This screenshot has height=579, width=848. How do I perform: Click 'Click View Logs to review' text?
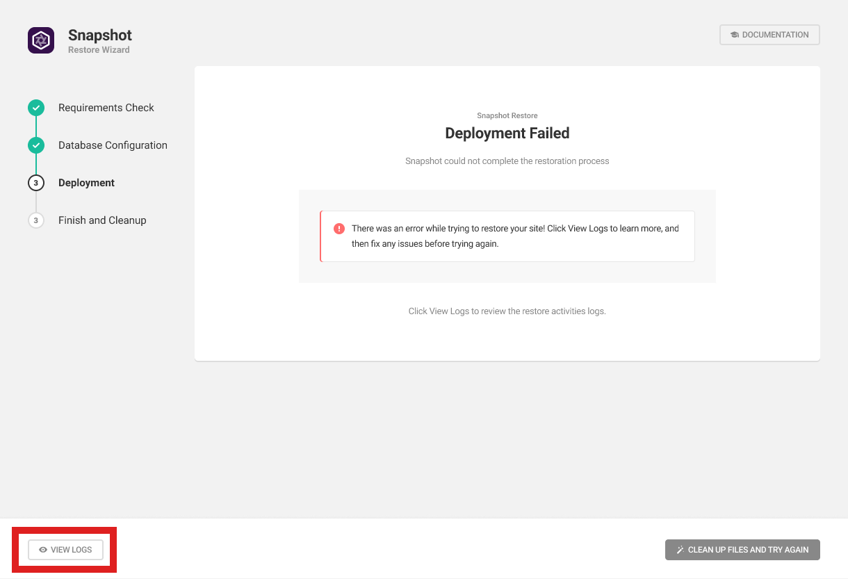coord(507,311)
